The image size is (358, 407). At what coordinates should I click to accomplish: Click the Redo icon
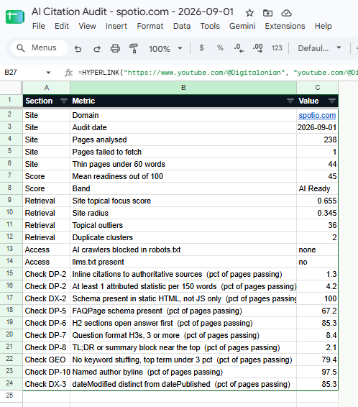[x=97, y=49]
